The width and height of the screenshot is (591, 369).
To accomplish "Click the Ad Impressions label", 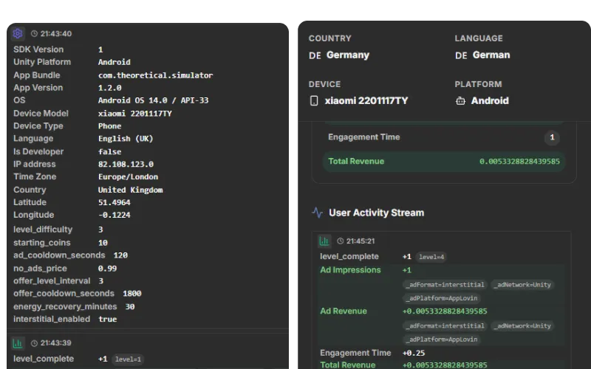I will (350, 270).
